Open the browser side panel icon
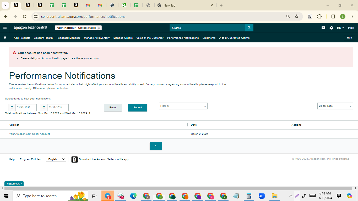358x201 pixels. pyautogui.click(x=333, y=16)
